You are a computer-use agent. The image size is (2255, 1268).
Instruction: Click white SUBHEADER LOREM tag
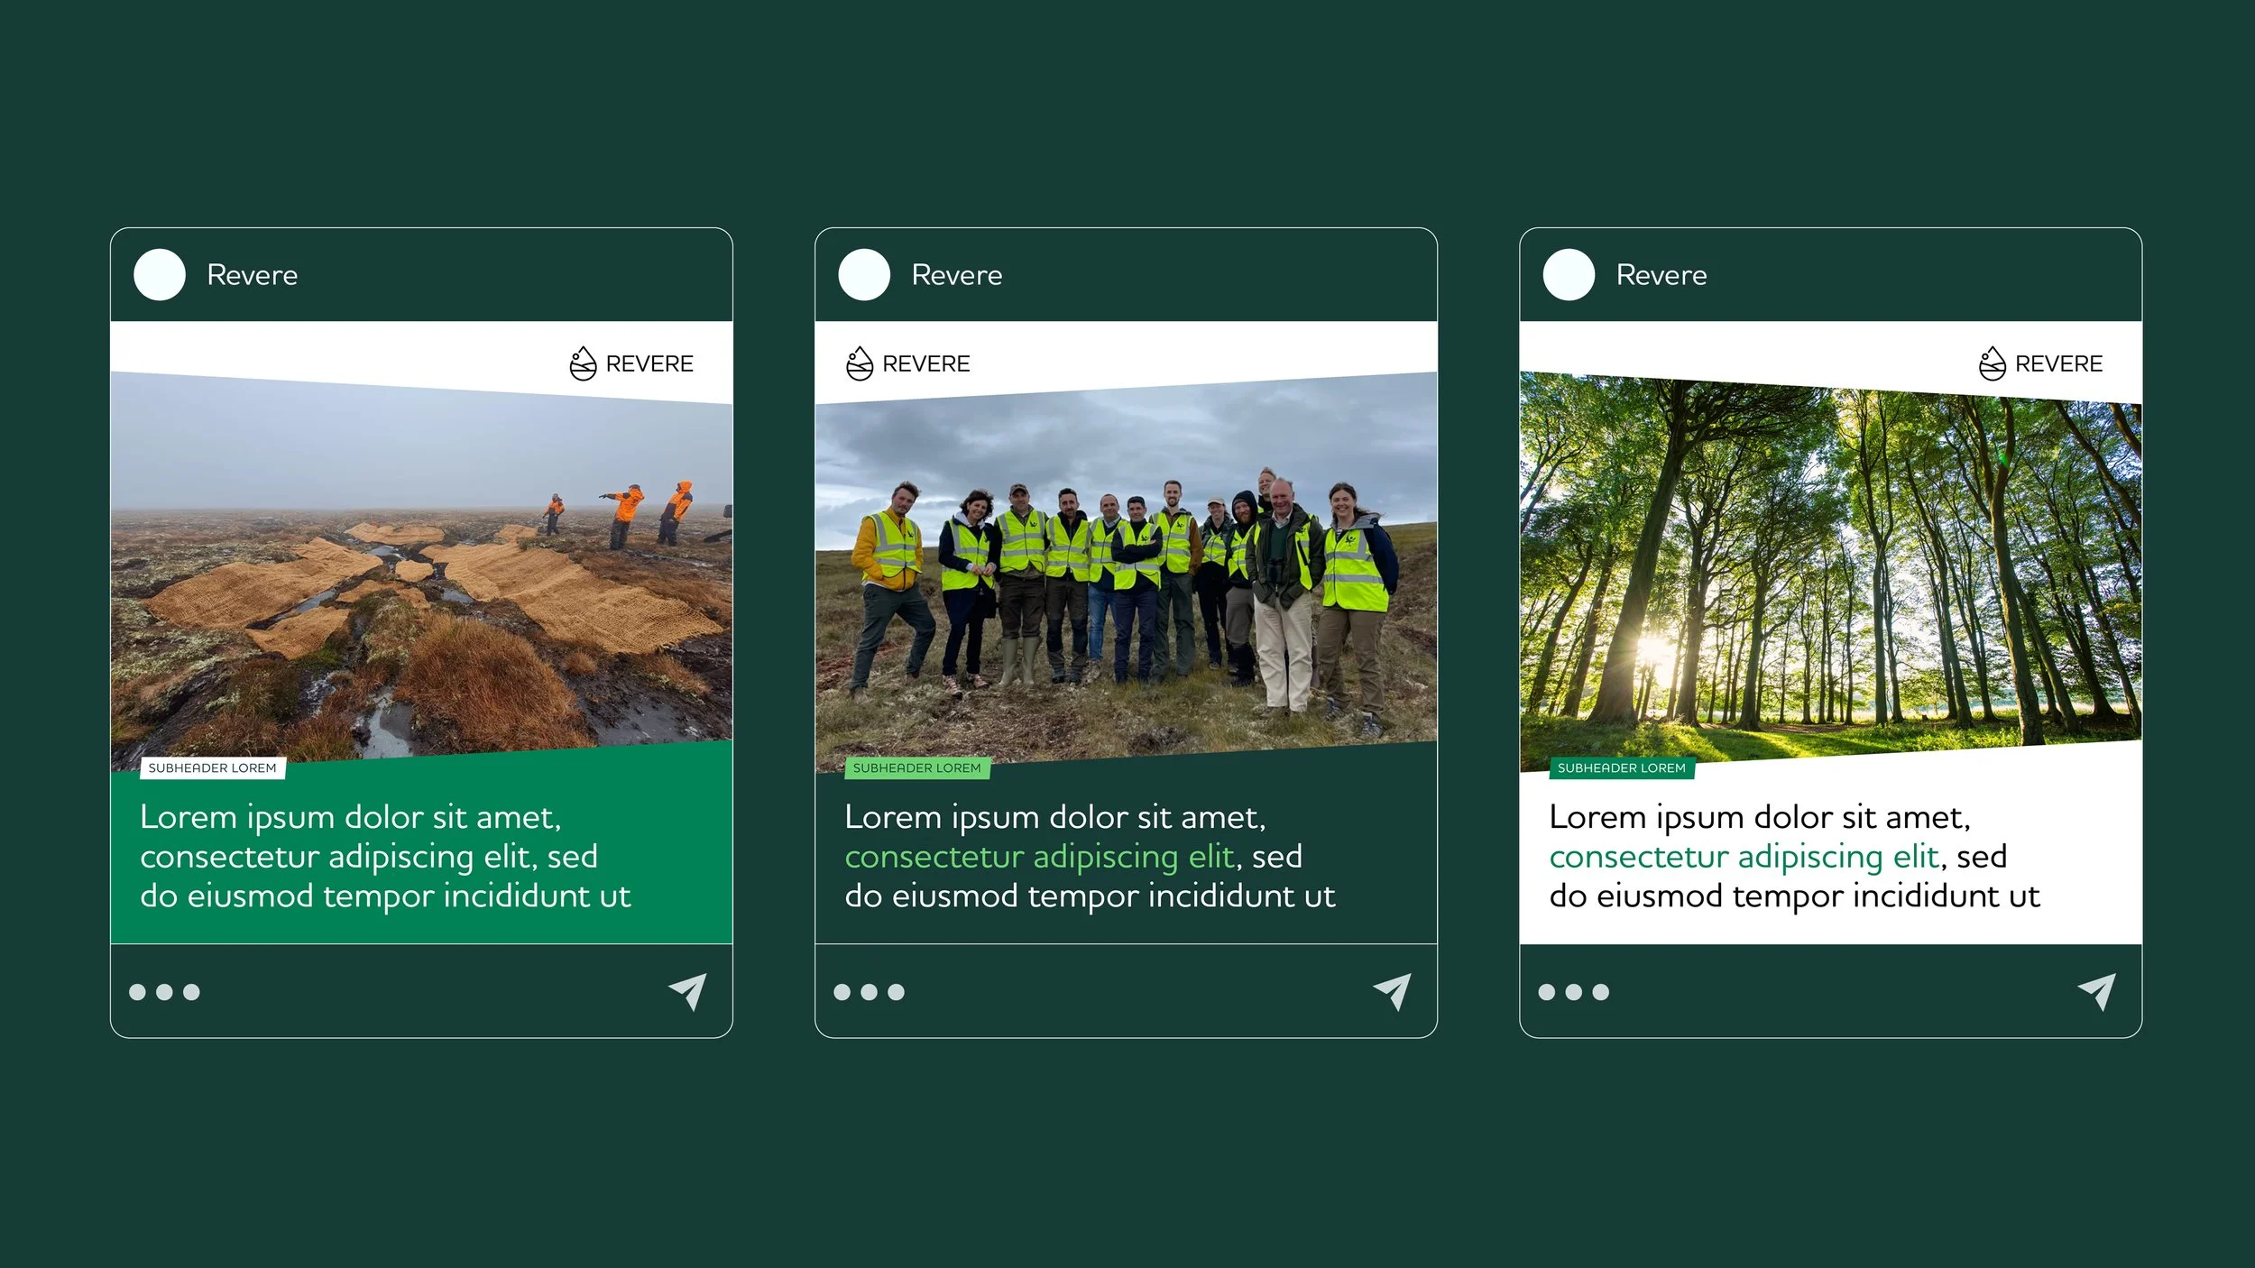[x=213, y=768]
